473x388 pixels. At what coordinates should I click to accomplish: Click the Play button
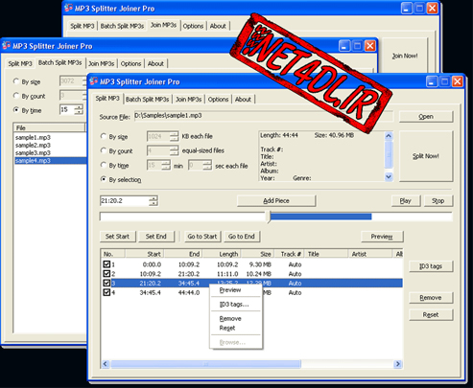(406, 201)
